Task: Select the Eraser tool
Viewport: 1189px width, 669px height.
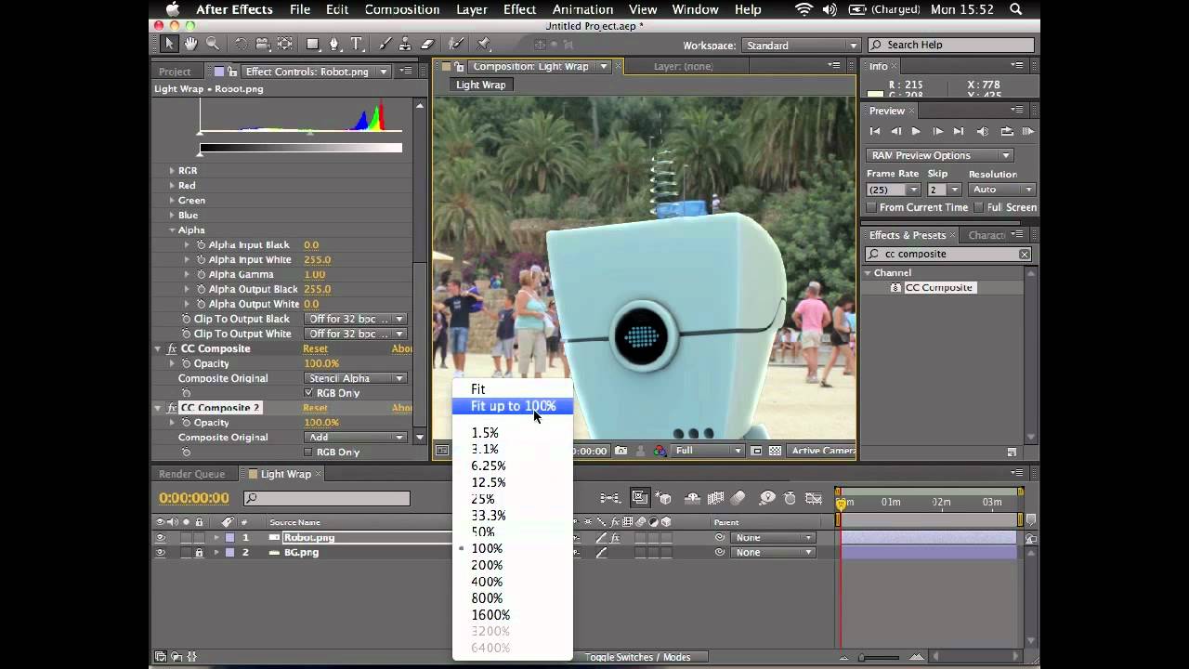Action: pos(427,44)
